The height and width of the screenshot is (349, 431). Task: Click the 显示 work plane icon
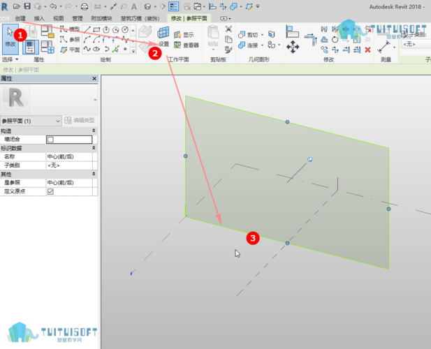click(x=187, y=34)
